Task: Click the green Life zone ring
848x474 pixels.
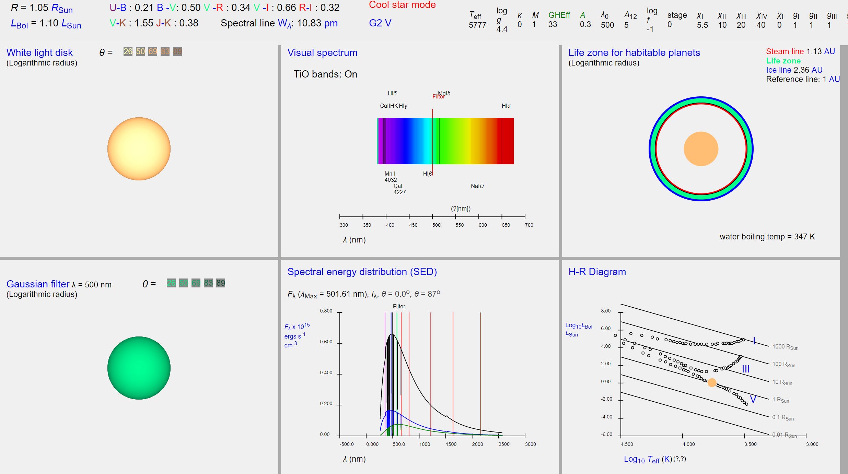Action: coord(701,100)
